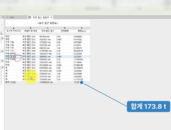Select the highlighted 구조 프레임 cell in the D13 row
Image resolution: width=171 pixels, height=130 pixels.
pos(14,57)
